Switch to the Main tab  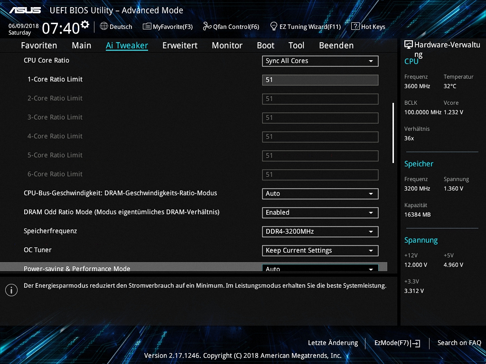pyautogui.click(x=82, y=45)
